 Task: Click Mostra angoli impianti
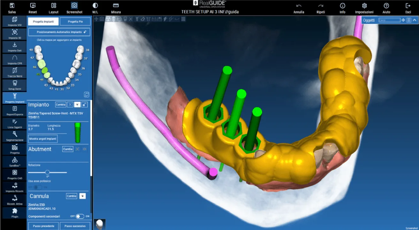click(43, 139)
